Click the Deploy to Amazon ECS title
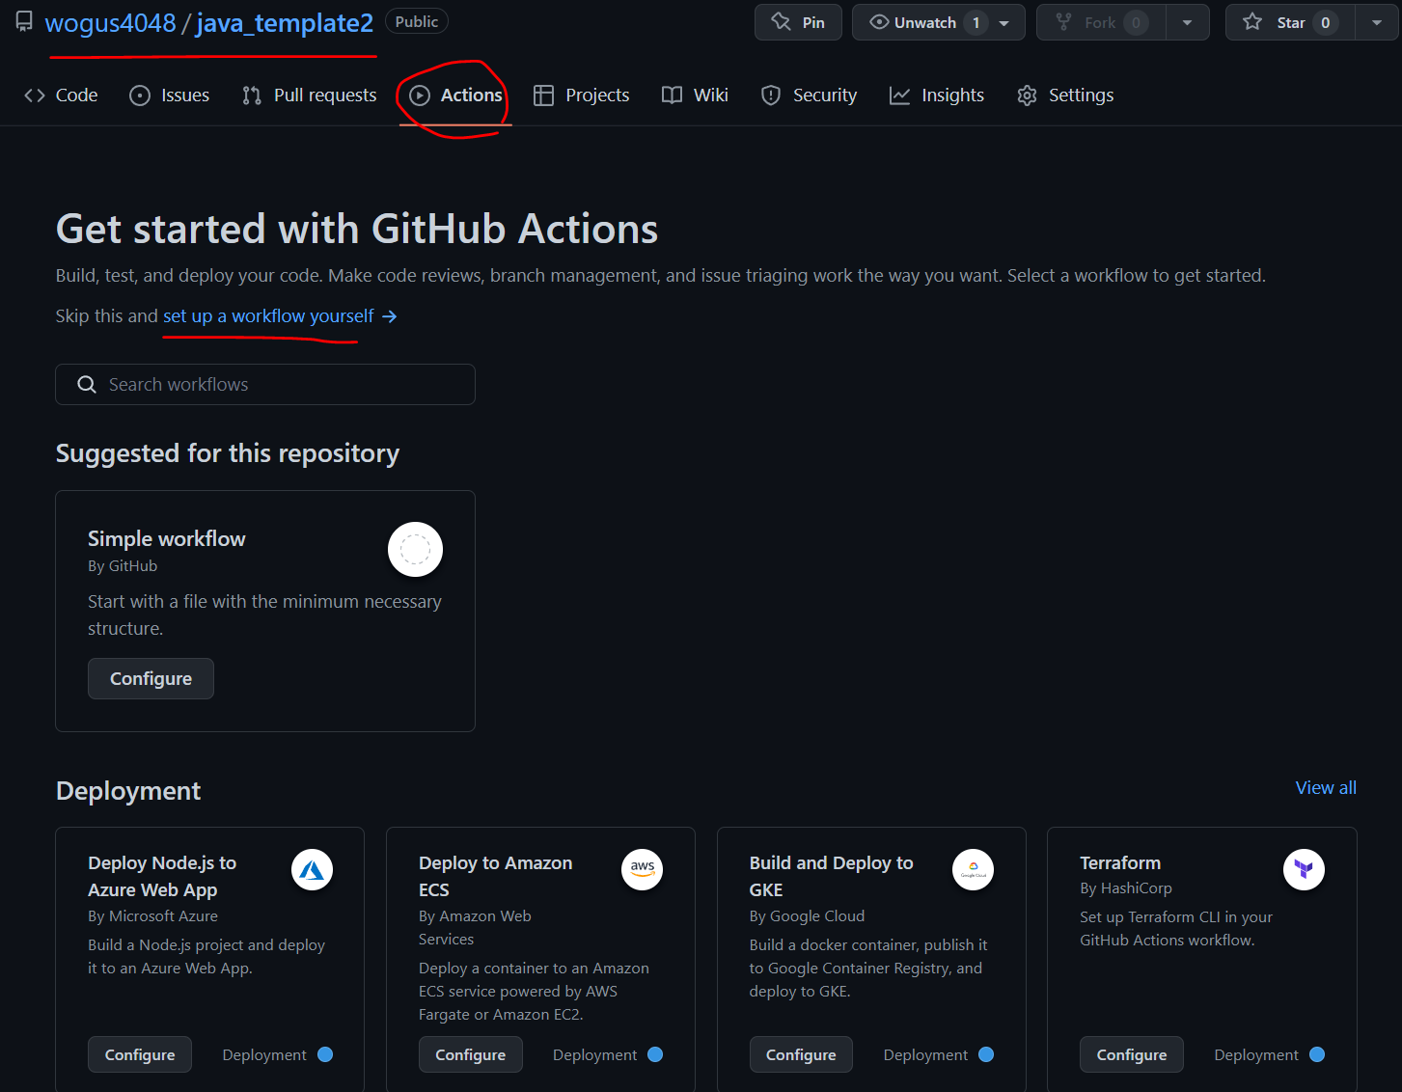Viewport: 1402px width, 1092px height. point(496,877)
